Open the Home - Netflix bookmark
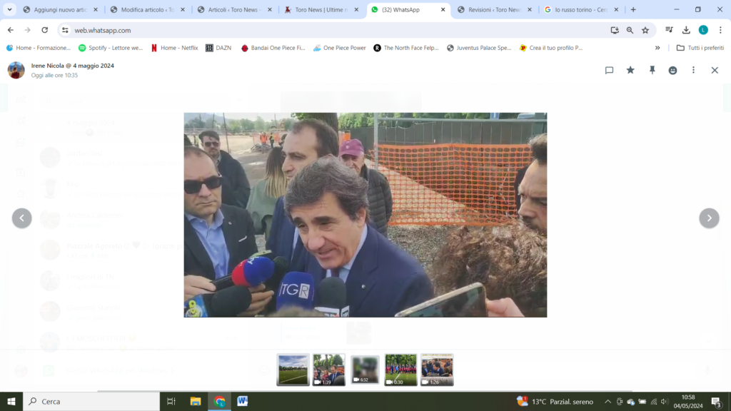Image resolution: width=731 pixels, height=411 pixels. point(174,48)
